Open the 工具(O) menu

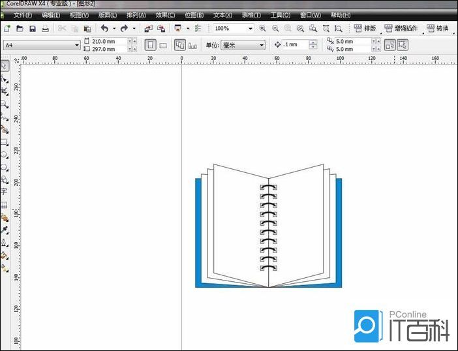[x=280, y=15]
